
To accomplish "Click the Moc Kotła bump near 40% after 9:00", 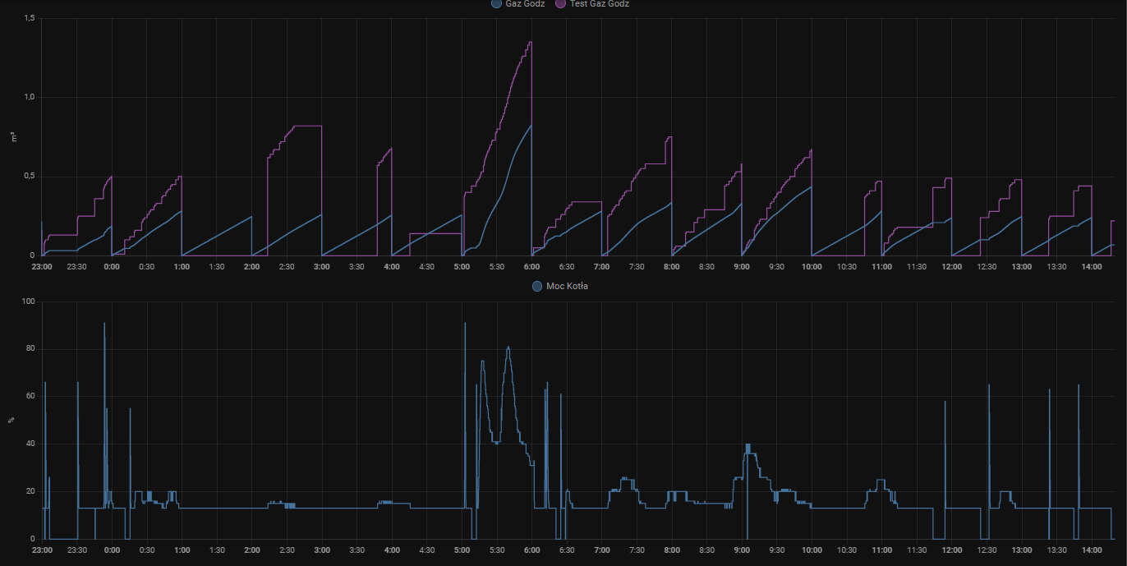I will 748,445.
